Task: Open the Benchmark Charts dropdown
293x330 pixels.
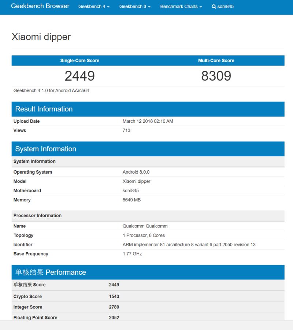Action: pyautogui.click(x=181, y=7)
